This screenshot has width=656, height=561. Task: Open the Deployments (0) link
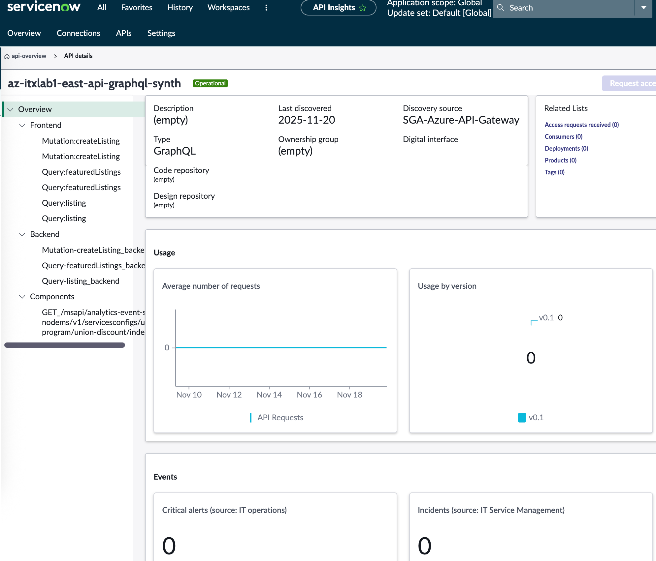pos(566,148)
